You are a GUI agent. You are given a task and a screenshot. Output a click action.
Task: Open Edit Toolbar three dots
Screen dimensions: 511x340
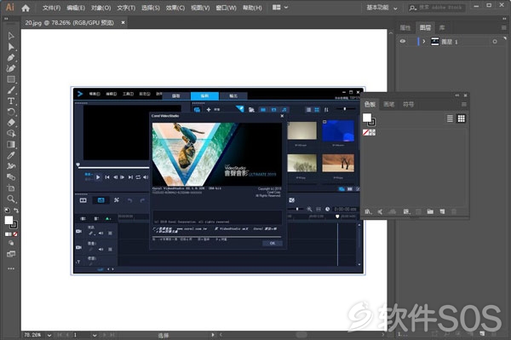point(11,268)
